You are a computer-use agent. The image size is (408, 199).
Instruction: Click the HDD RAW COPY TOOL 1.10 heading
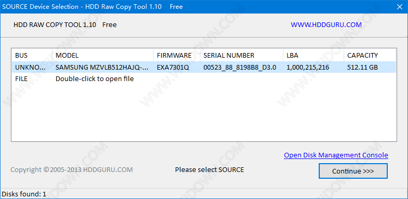coord(55,25)
